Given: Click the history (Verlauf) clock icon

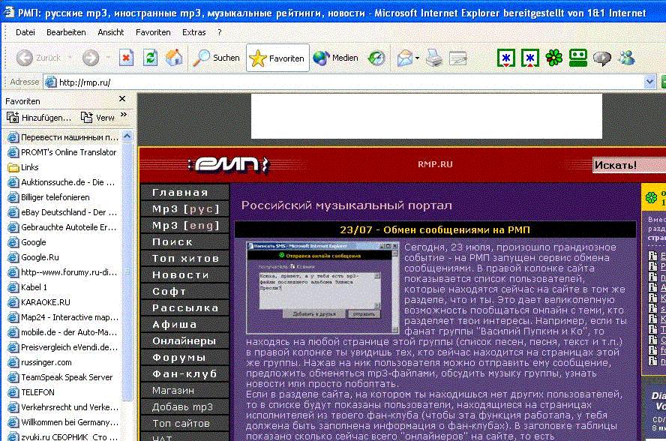Looking at the screenshot, I should (376, 58).
